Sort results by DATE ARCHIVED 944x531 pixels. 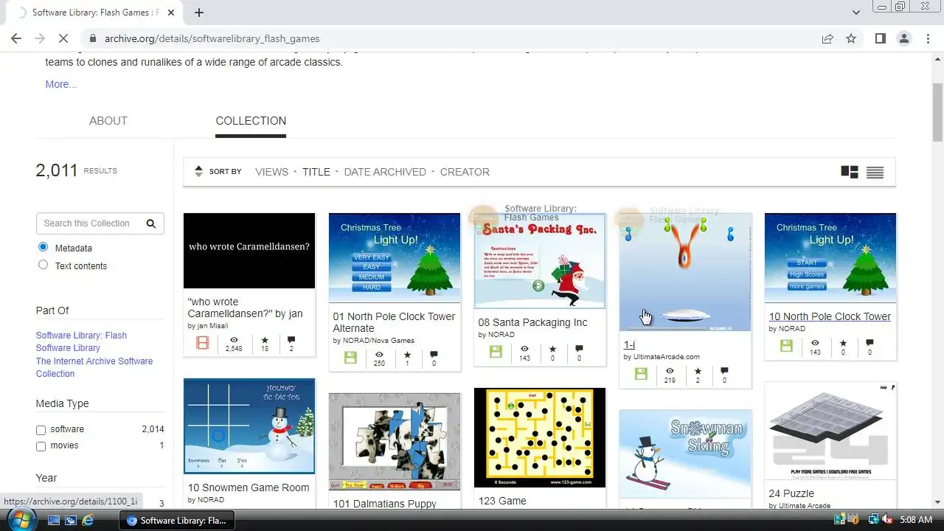(385, 172)
